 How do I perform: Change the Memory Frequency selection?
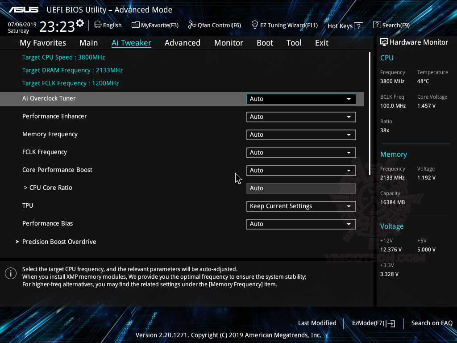pos(301,134)
